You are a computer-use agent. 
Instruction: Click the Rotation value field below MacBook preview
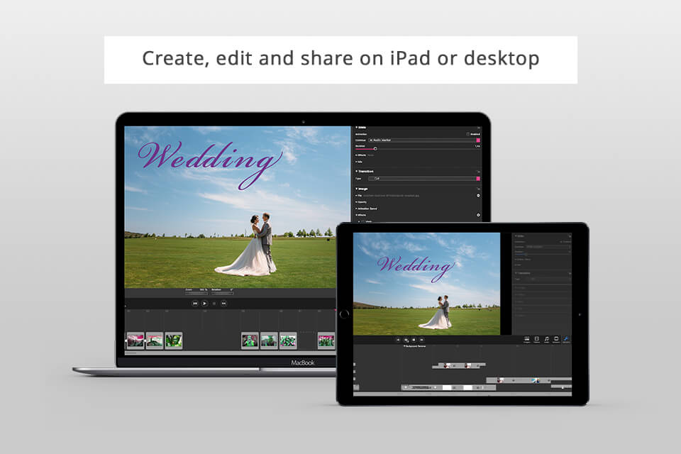coord(222,293)
